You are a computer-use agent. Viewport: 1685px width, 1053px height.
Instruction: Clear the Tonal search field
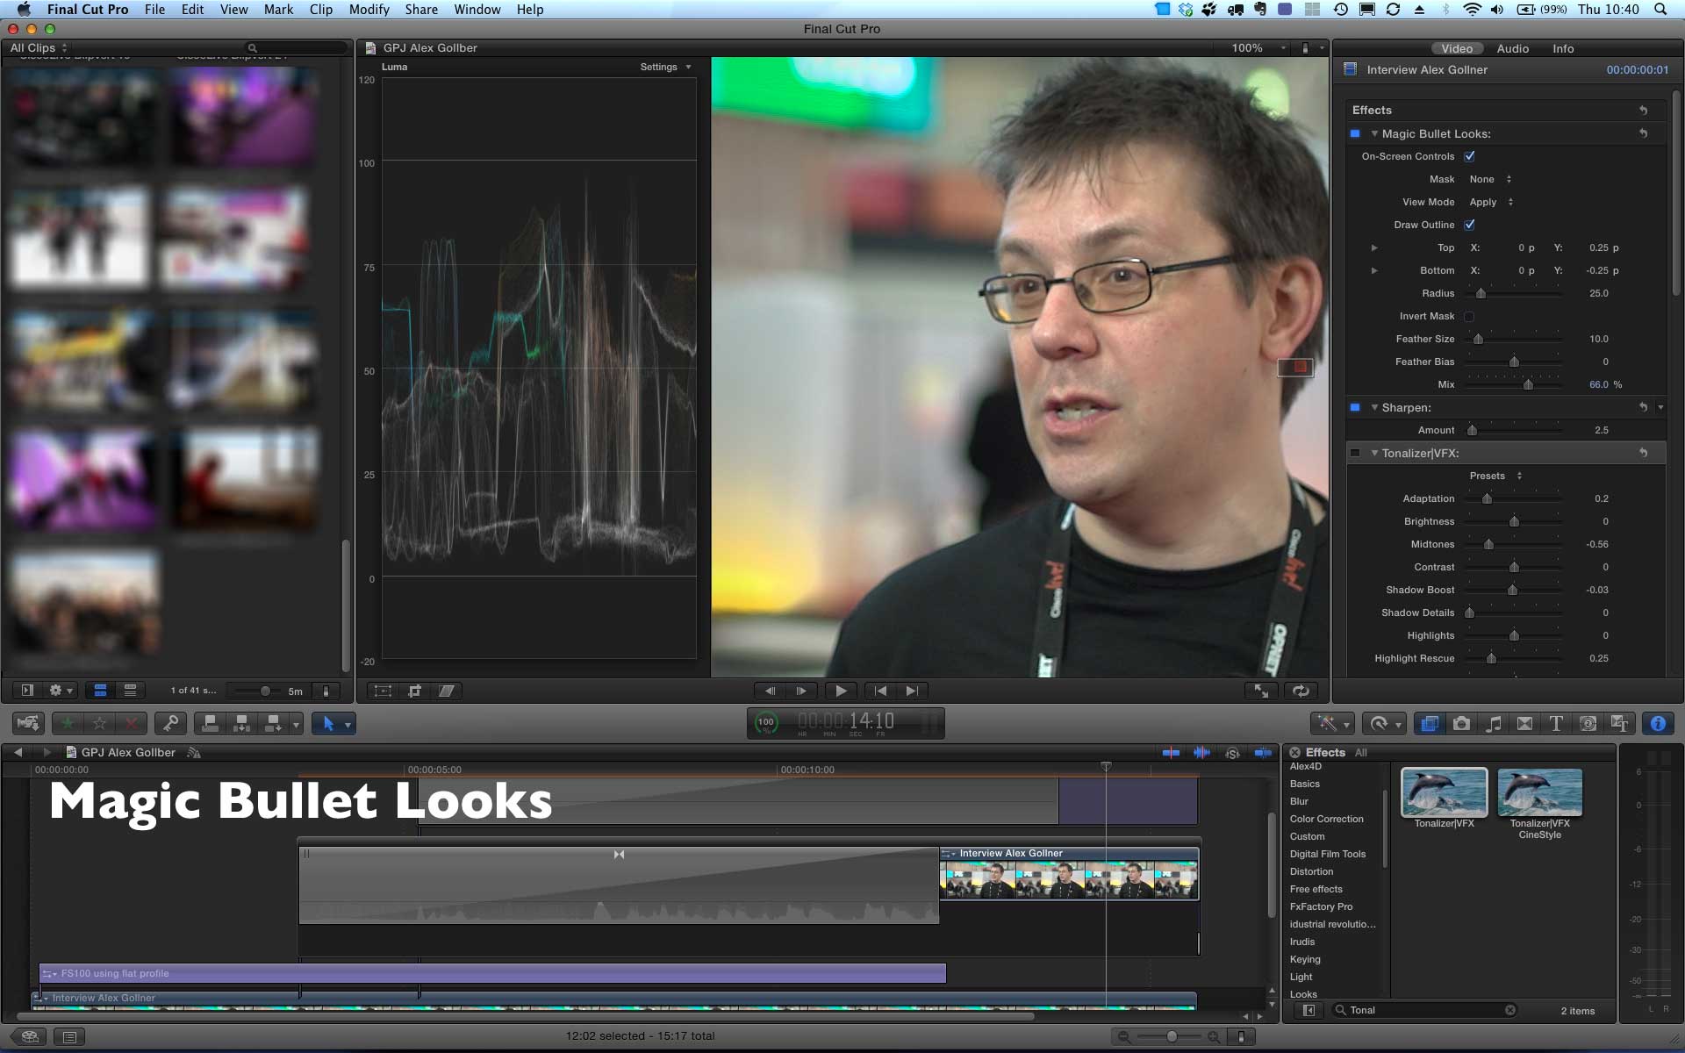pos(1510,1010)
